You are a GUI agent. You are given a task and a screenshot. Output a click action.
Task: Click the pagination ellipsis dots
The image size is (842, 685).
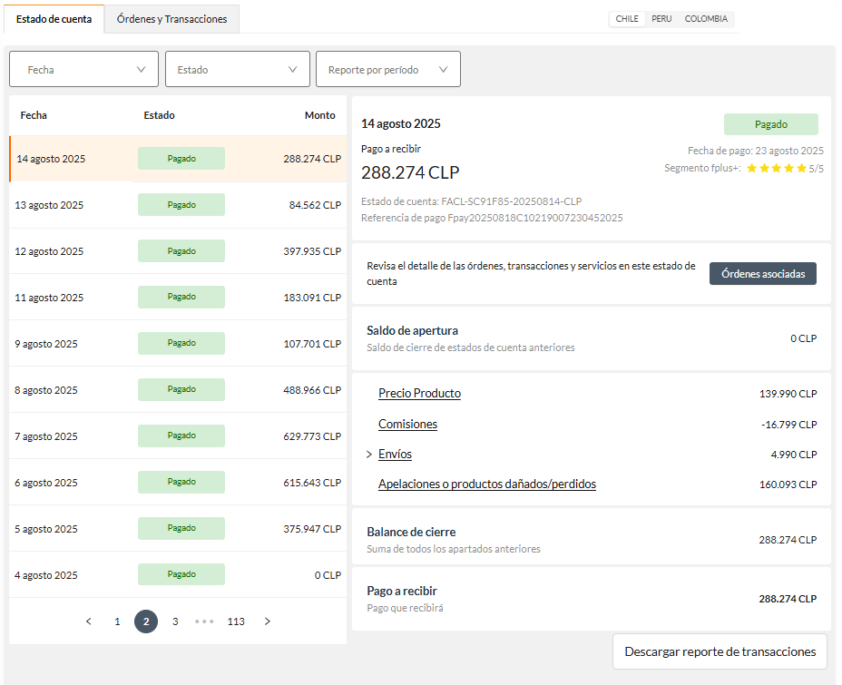204,621
